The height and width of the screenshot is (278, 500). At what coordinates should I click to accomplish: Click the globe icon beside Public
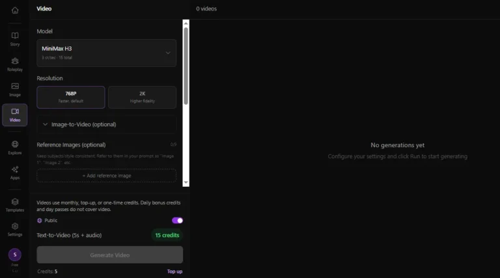[x=40, y=220]
